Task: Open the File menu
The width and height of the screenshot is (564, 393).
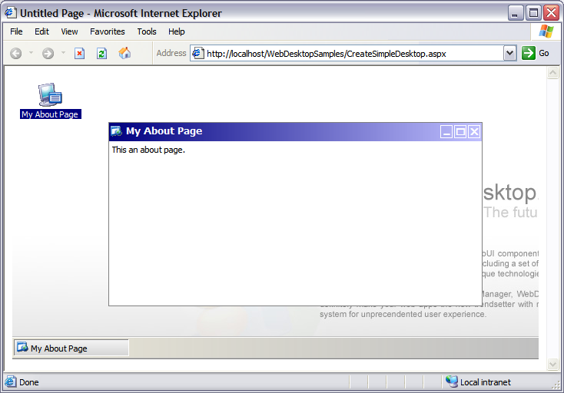Action: (x=16, y=31)
